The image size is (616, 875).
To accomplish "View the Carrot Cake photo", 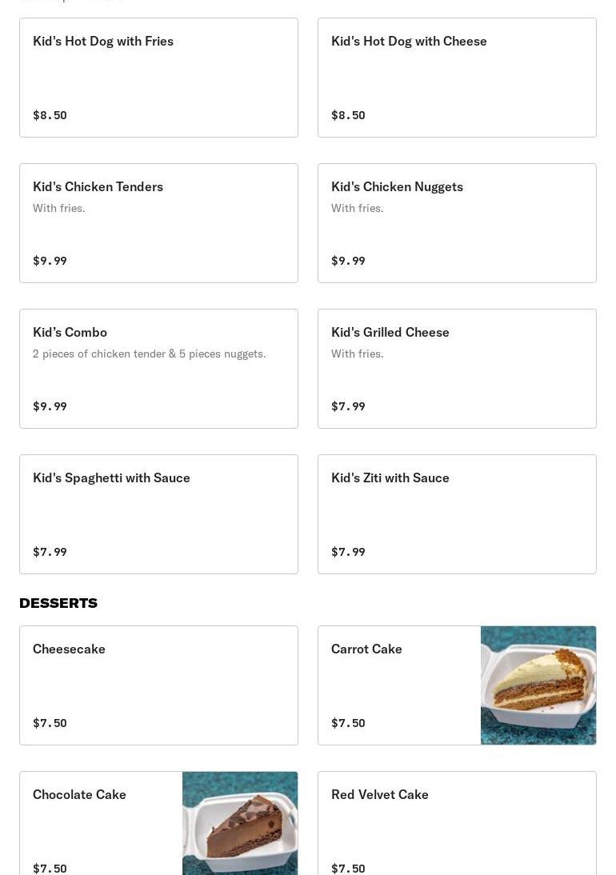I will (x=538, y=685).
